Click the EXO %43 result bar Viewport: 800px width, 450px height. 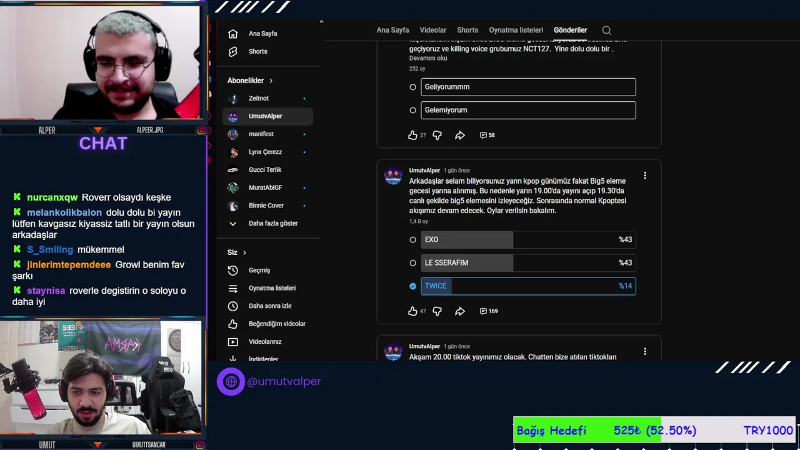tap(528, 239)
